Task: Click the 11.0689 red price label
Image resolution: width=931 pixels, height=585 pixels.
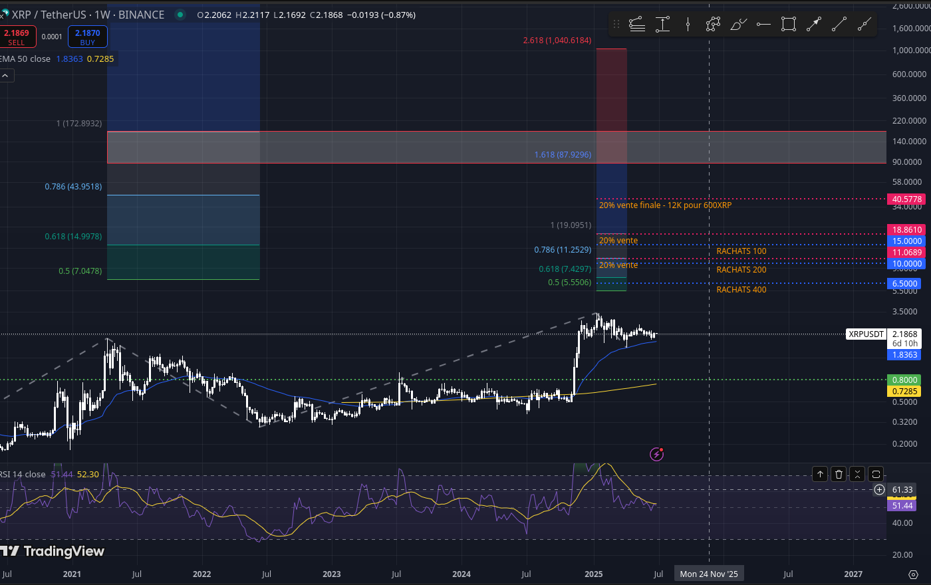Action: 906,252
